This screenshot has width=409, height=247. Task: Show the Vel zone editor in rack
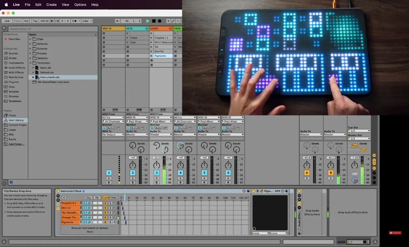coord(97,198)
